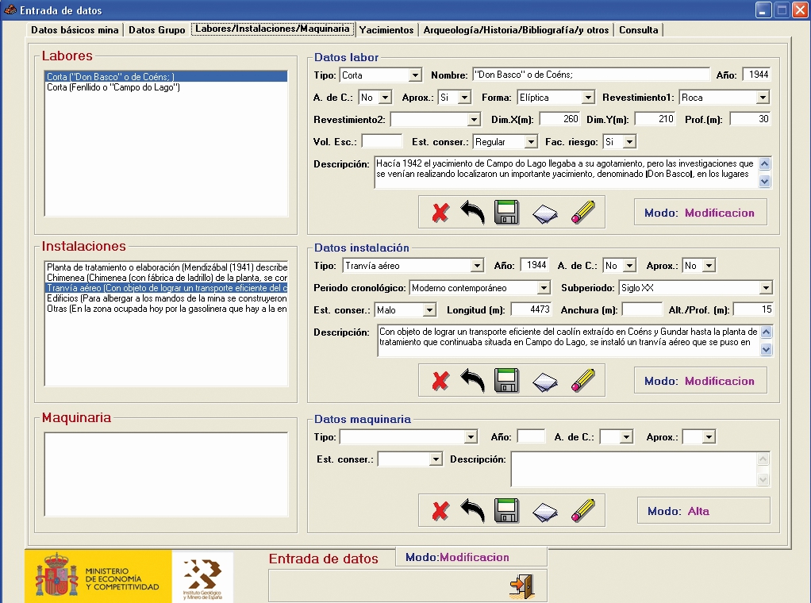Click the eraser icon in Datos instalación

tap(544, 381)
